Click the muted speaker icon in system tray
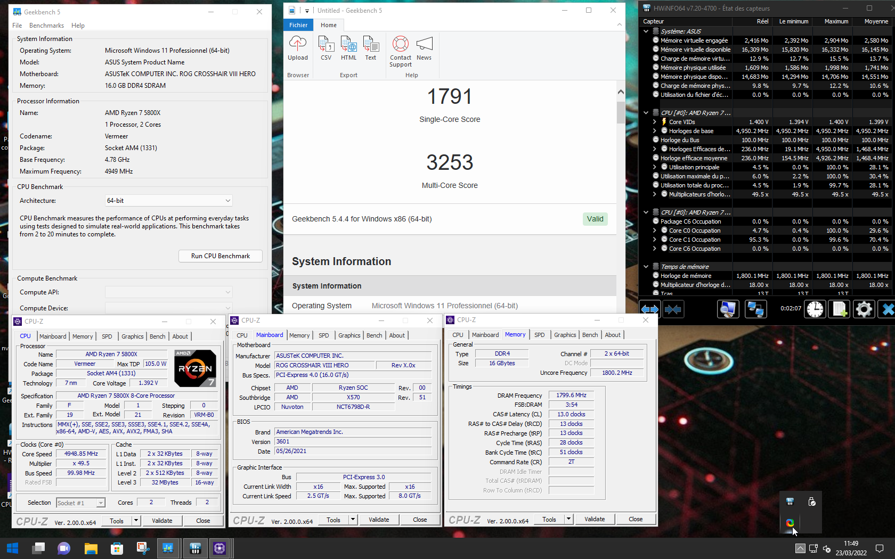Image resolution: width=895 pixels, height=559 pixels. (827, 548)
